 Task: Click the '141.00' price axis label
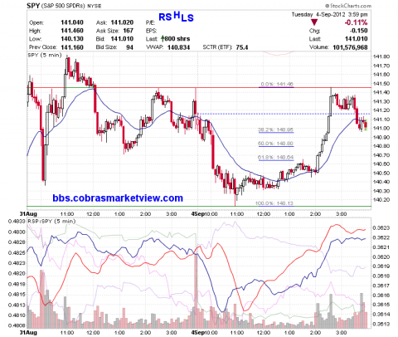click(381, 128)
